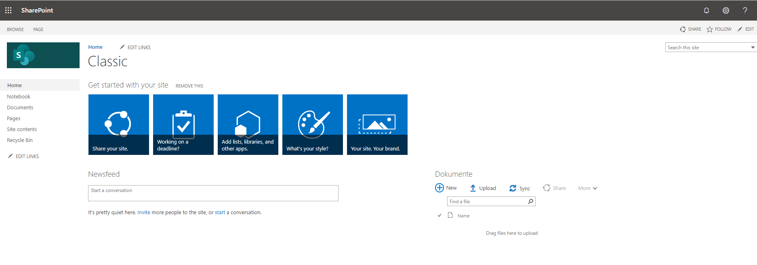The width and height of the screenshot is (757, 265).
Task: Click the EDIT label in ribbon bar
Action: click(x=750, y=29)
